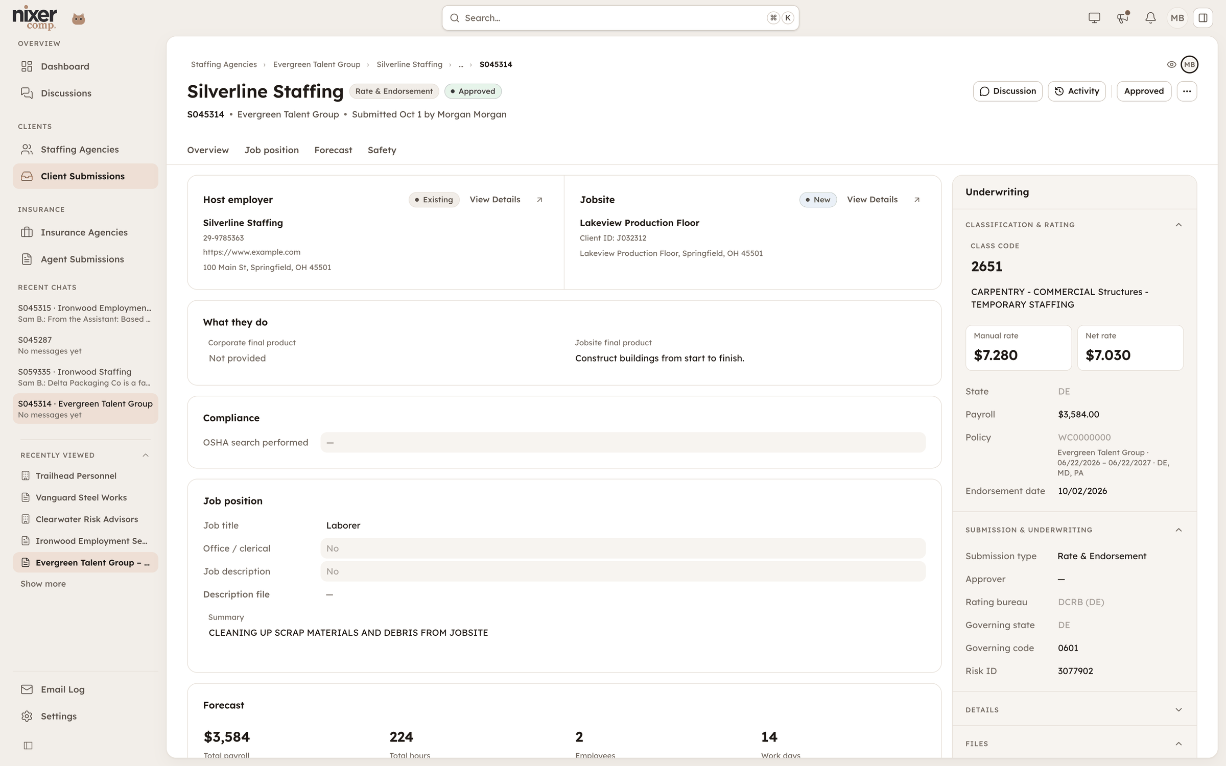The height and width of the screenshot is (766, 1226).
Task: Click the Approved status button
Action: [1144, 91]
